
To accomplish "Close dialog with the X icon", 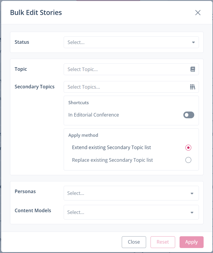I will click(x=198, y=13).
